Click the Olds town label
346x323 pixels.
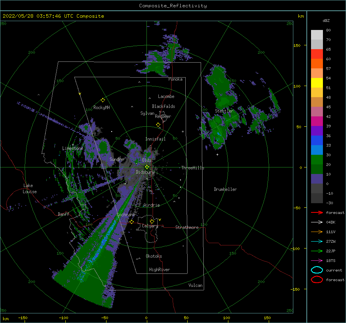(146, 160)
